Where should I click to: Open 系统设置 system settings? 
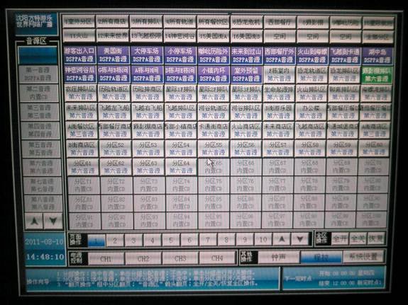363,257
